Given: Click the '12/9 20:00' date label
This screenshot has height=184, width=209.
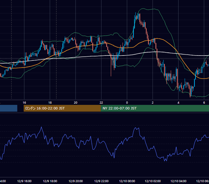Looking at the screenshot, I should point(76,181).
